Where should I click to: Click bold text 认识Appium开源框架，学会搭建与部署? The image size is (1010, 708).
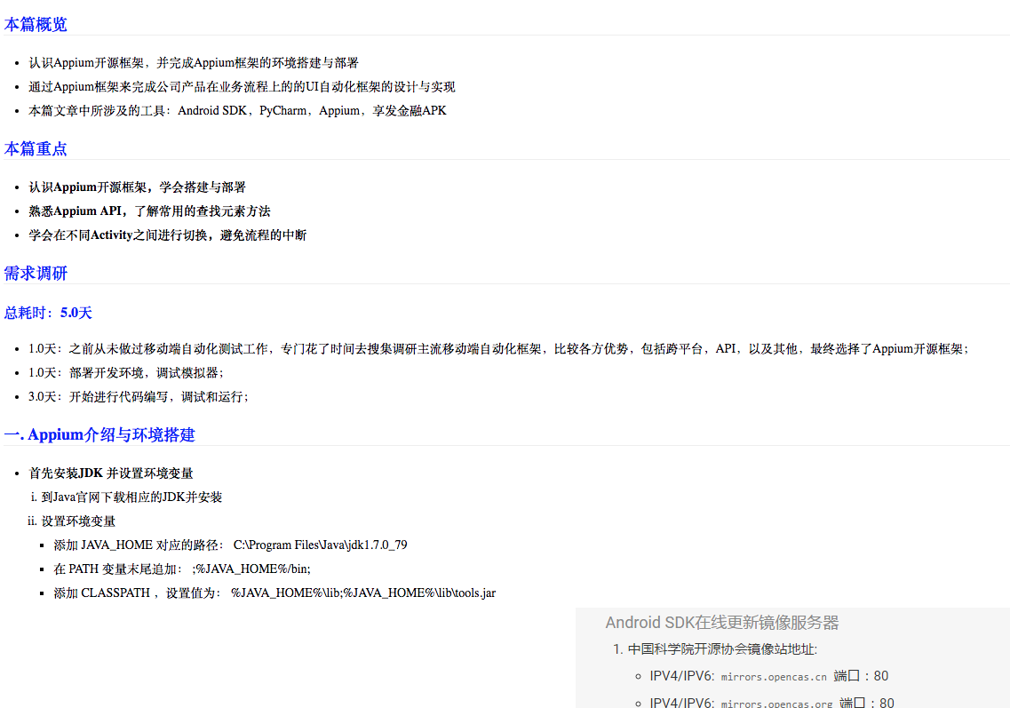(137, 187)
